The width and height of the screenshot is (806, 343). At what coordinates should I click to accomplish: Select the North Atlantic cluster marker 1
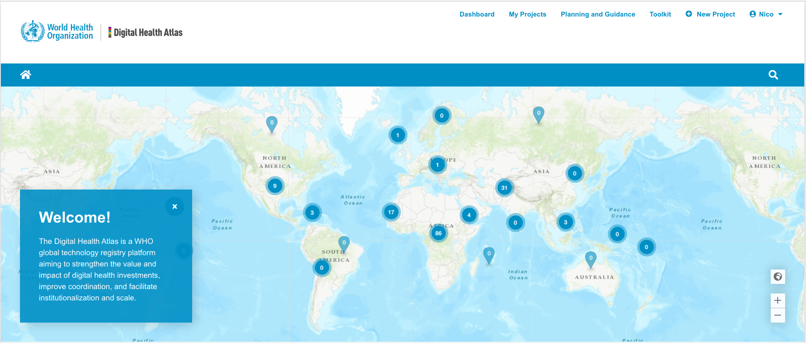click(x=398, y=135)
